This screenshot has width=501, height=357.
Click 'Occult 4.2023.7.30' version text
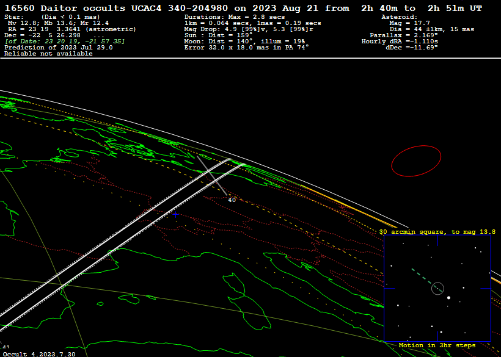(x=39, y=354)
